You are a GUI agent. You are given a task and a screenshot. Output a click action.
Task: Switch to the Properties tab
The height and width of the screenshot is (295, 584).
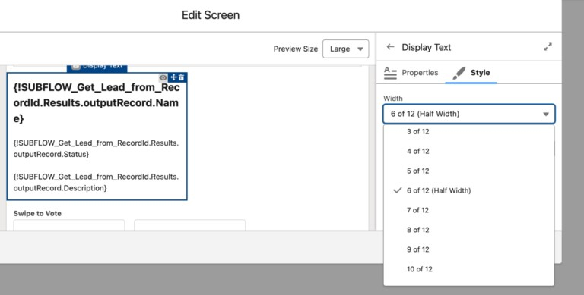pos(411,73)
